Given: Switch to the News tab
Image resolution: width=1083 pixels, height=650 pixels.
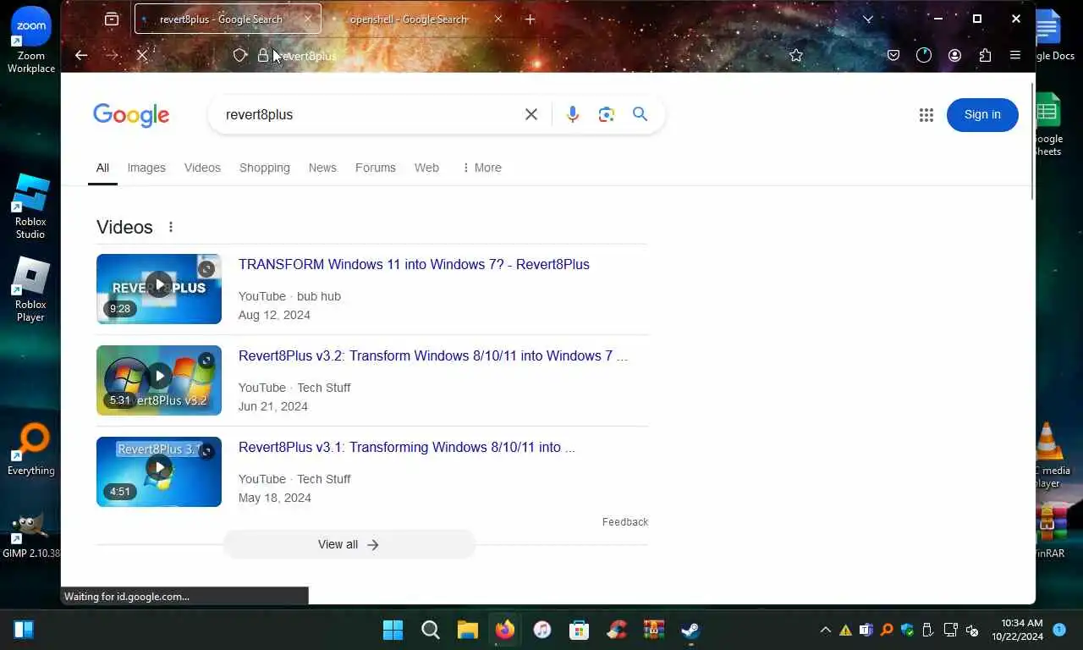Looking at the screenshot, I should click(x=322, y=168).
